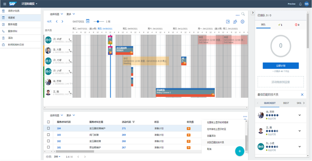Open the calendar date picker icon
Image resolution: width=312 pixels, height=161 pixels.
tap(88, 21)
